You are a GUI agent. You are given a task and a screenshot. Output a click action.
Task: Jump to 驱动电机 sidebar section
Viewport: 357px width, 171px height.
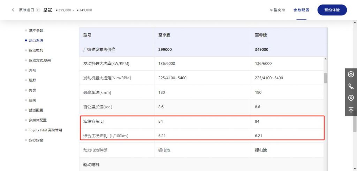point(36,50)
